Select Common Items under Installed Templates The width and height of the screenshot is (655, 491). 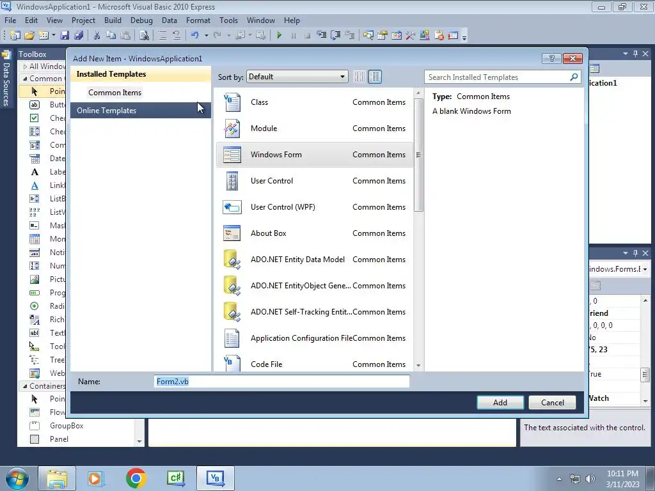pos(115,93)
